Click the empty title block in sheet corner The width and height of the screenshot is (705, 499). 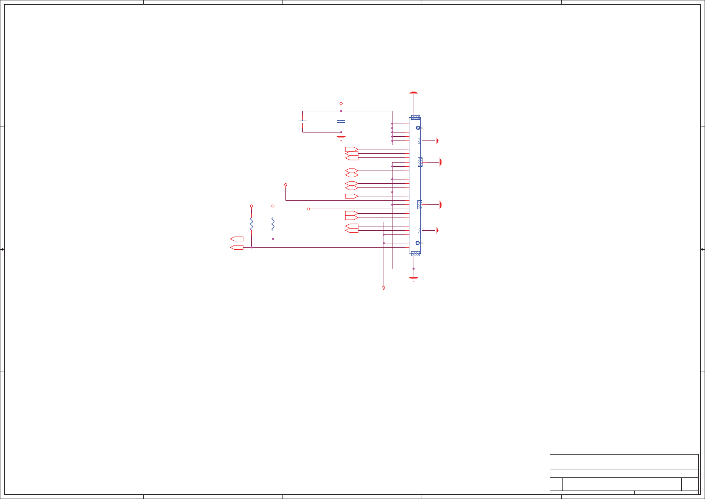point(624,474)
